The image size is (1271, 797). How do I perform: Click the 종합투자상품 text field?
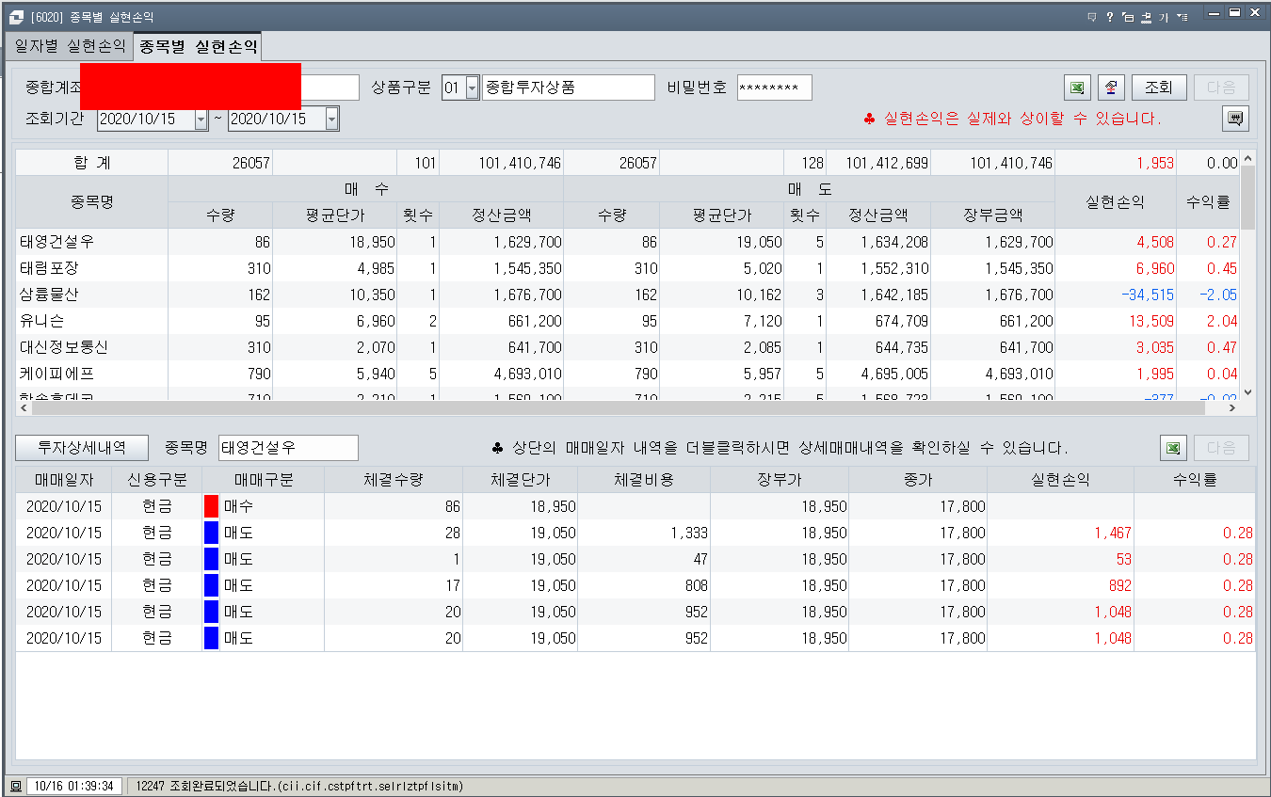(x=568, y=88)
